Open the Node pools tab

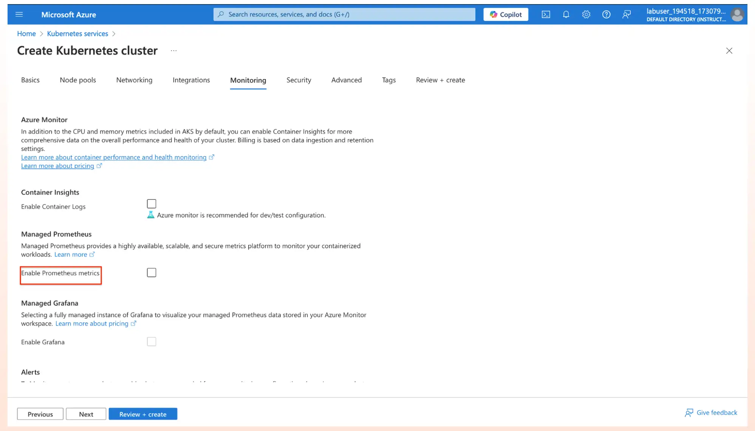point(78,80)
